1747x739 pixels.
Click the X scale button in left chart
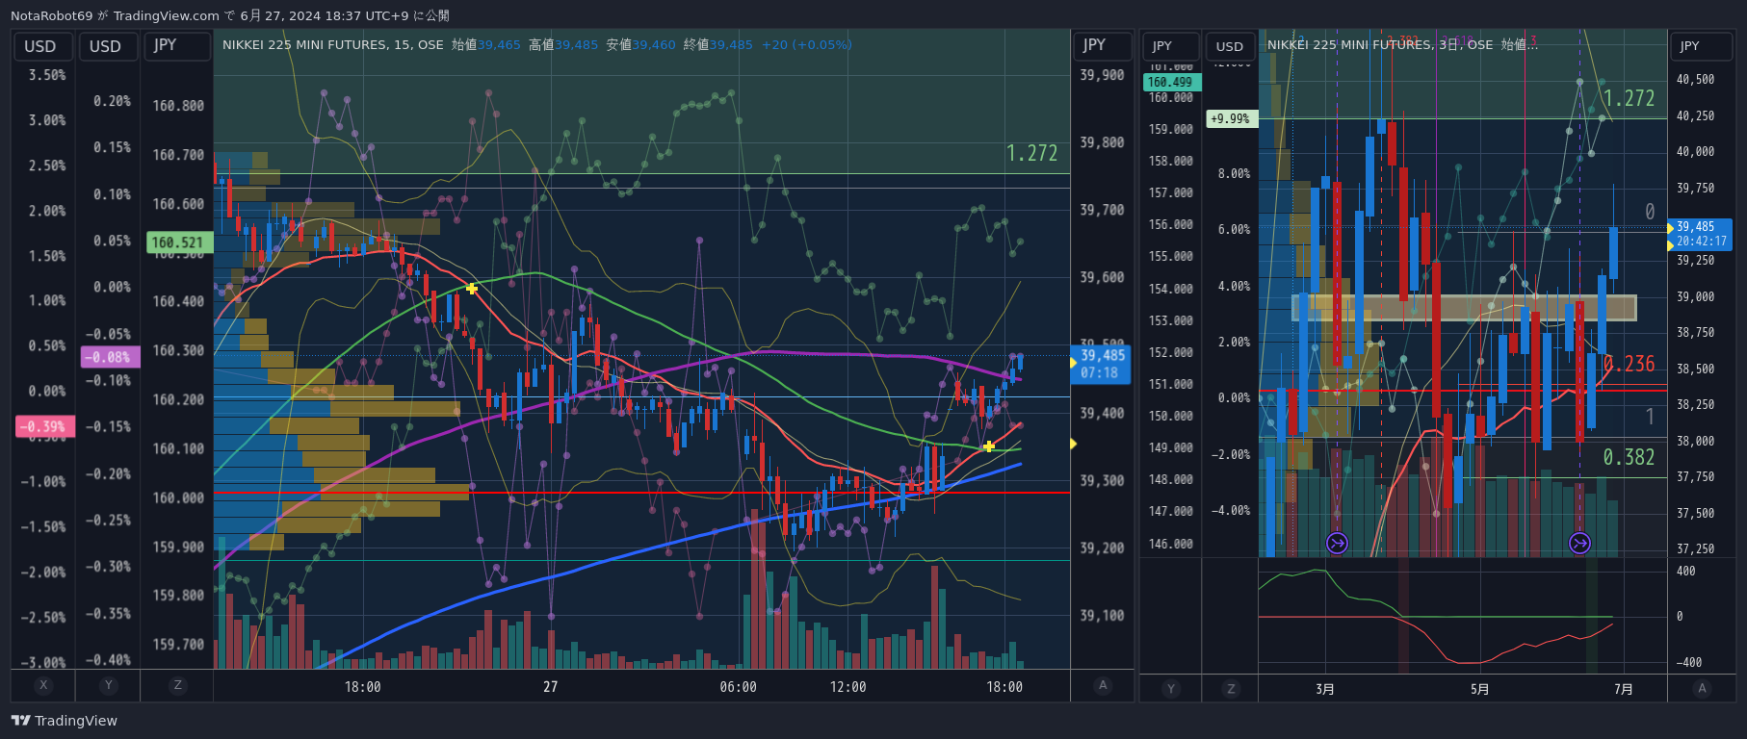coord(43,685)
